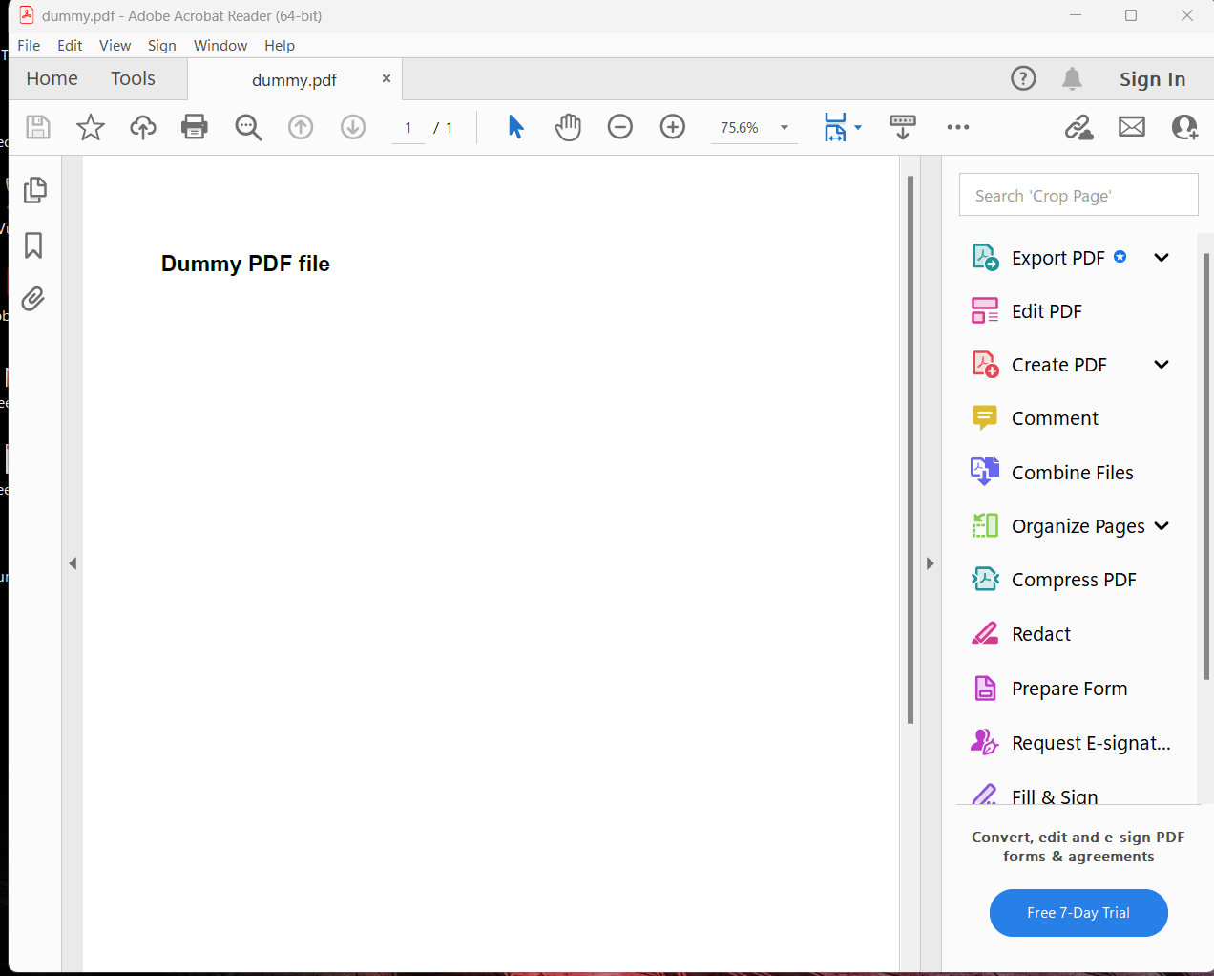The image size is (1214, 976).
Task: Open the Attachments paperclip panel icon
Action: pos(33,299)
